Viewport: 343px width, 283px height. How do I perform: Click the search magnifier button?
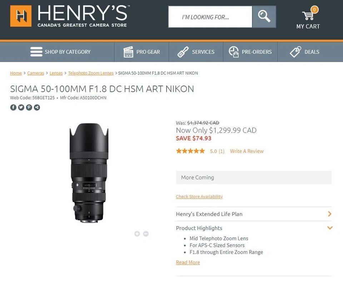click(x=264, y=16)
